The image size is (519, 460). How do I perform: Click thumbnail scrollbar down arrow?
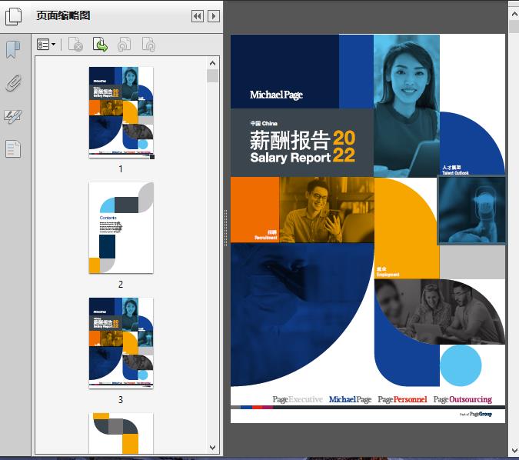[x=212, y=448]
